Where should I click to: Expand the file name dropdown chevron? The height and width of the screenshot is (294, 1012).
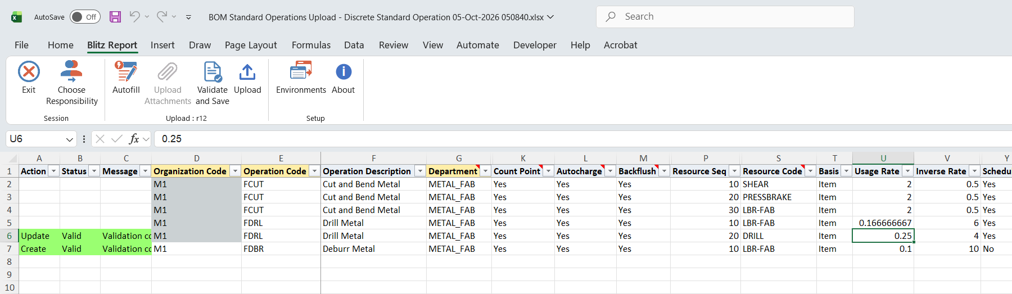point(550,17)
